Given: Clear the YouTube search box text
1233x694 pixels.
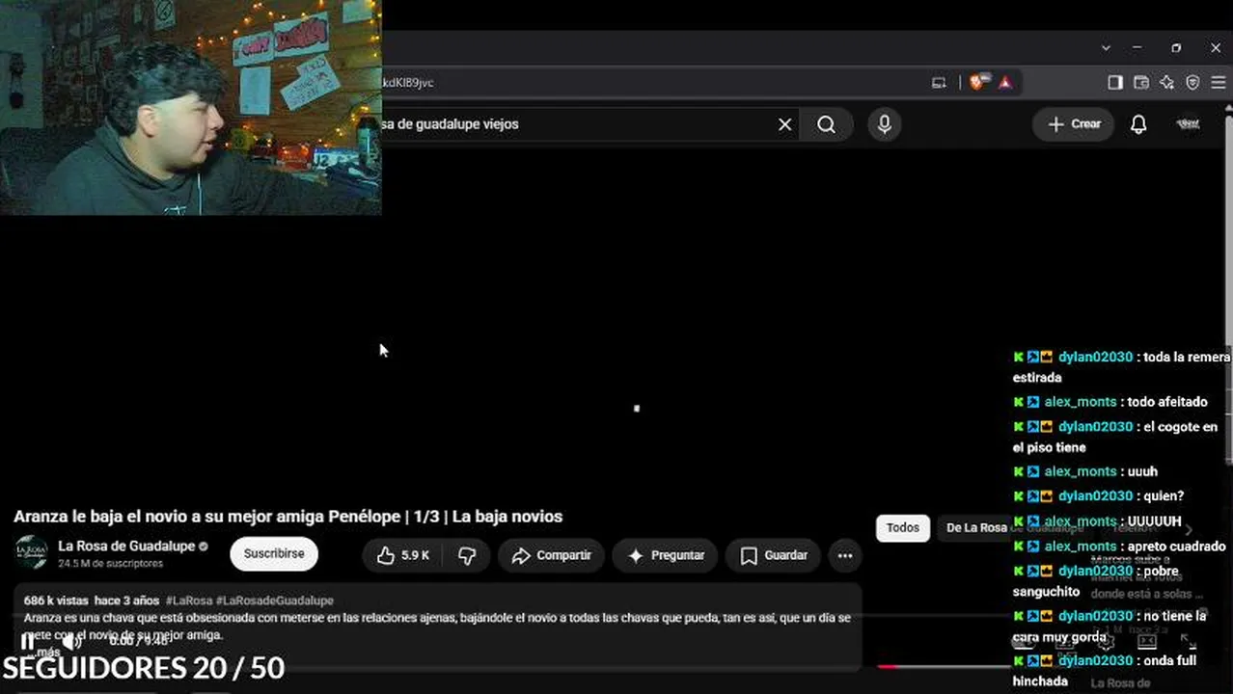Looking at the screenshot, I should click(784, 124).
